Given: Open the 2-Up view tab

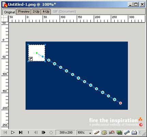Looking at the screenshot, I should click(36, 12).
